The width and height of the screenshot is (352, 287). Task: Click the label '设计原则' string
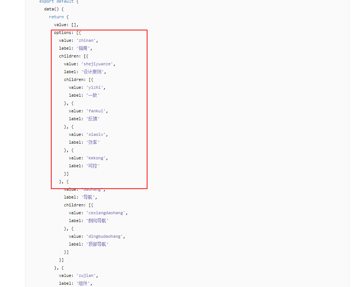coord(93,72)
